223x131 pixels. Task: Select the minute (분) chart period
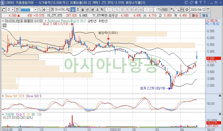coord(93,10)
